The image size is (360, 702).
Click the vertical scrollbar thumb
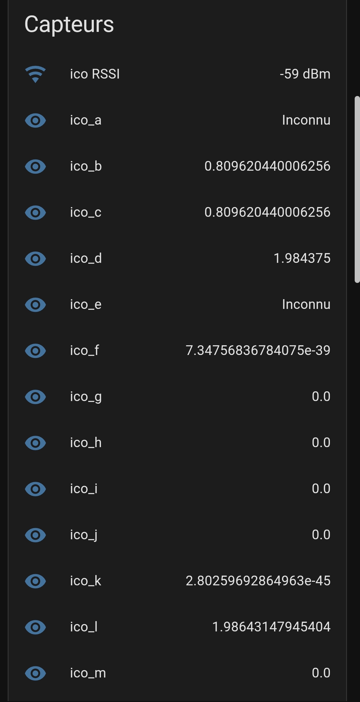[357, 189]
